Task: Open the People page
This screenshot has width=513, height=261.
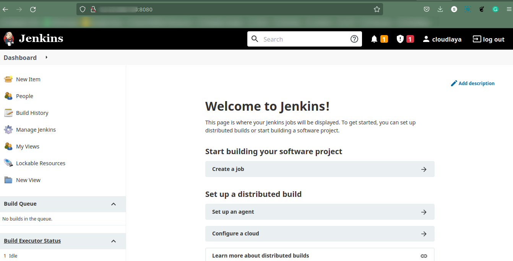Action: pyautogui.click(x=24, y=96)
